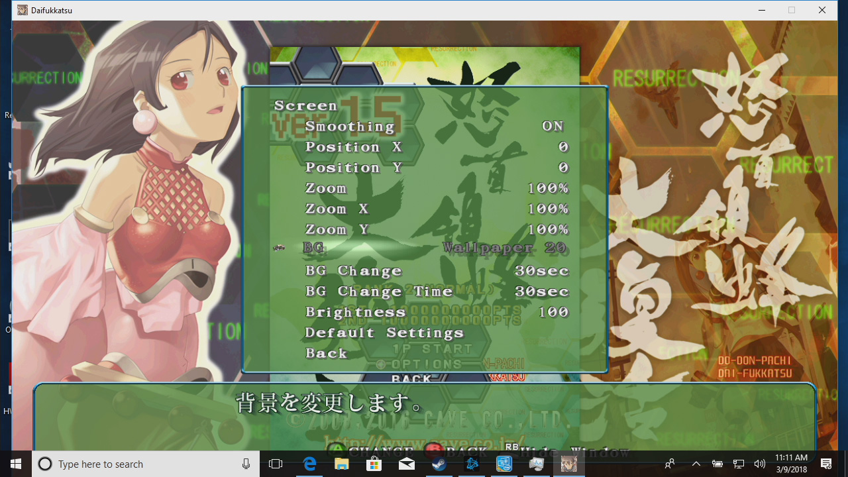Open the Microsoft Store taskbar icon
The image size is (848, 477).
(374, 464)
